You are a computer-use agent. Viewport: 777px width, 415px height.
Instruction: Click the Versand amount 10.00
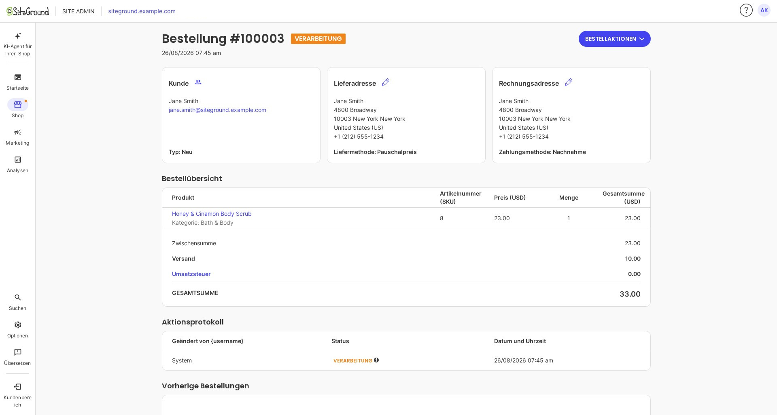(x=633, y=259)
